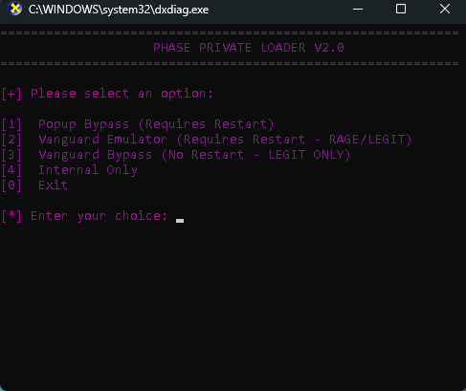Click the [4] option marker
Image resolution: width=466 pixels, height=391 pixels.
pyautogui.click(x=11, y=170)
